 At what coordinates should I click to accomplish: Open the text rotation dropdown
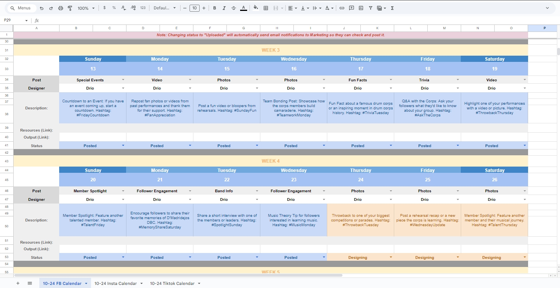[329, 8]
